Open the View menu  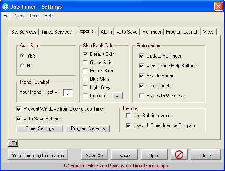(20, 16)
